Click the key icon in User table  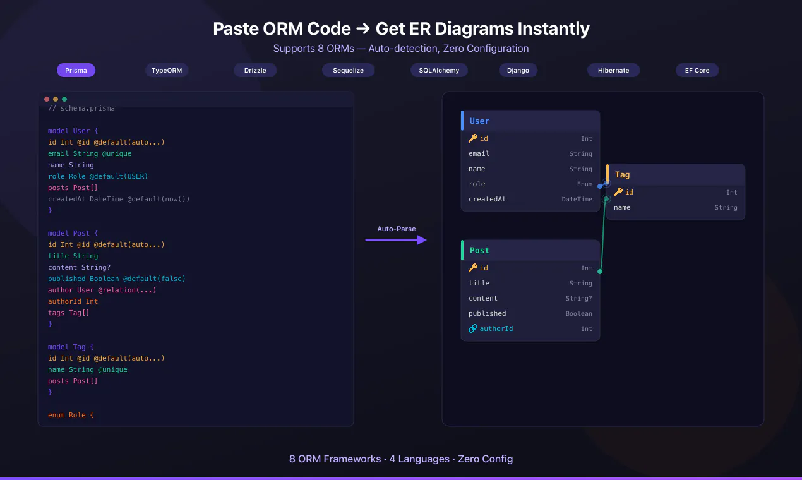point(473,138)
